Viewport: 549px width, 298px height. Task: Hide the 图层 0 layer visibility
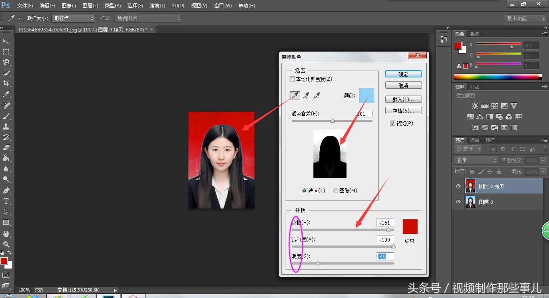pos(459,202)
